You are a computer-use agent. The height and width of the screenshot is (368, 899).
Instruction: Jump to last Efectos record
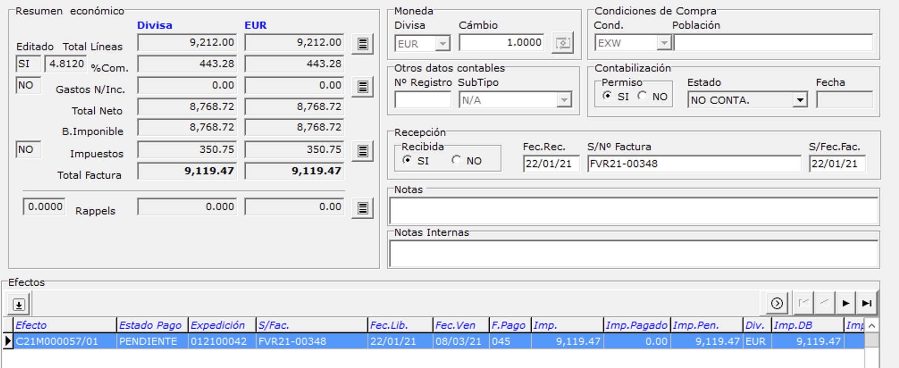point(867,304)
